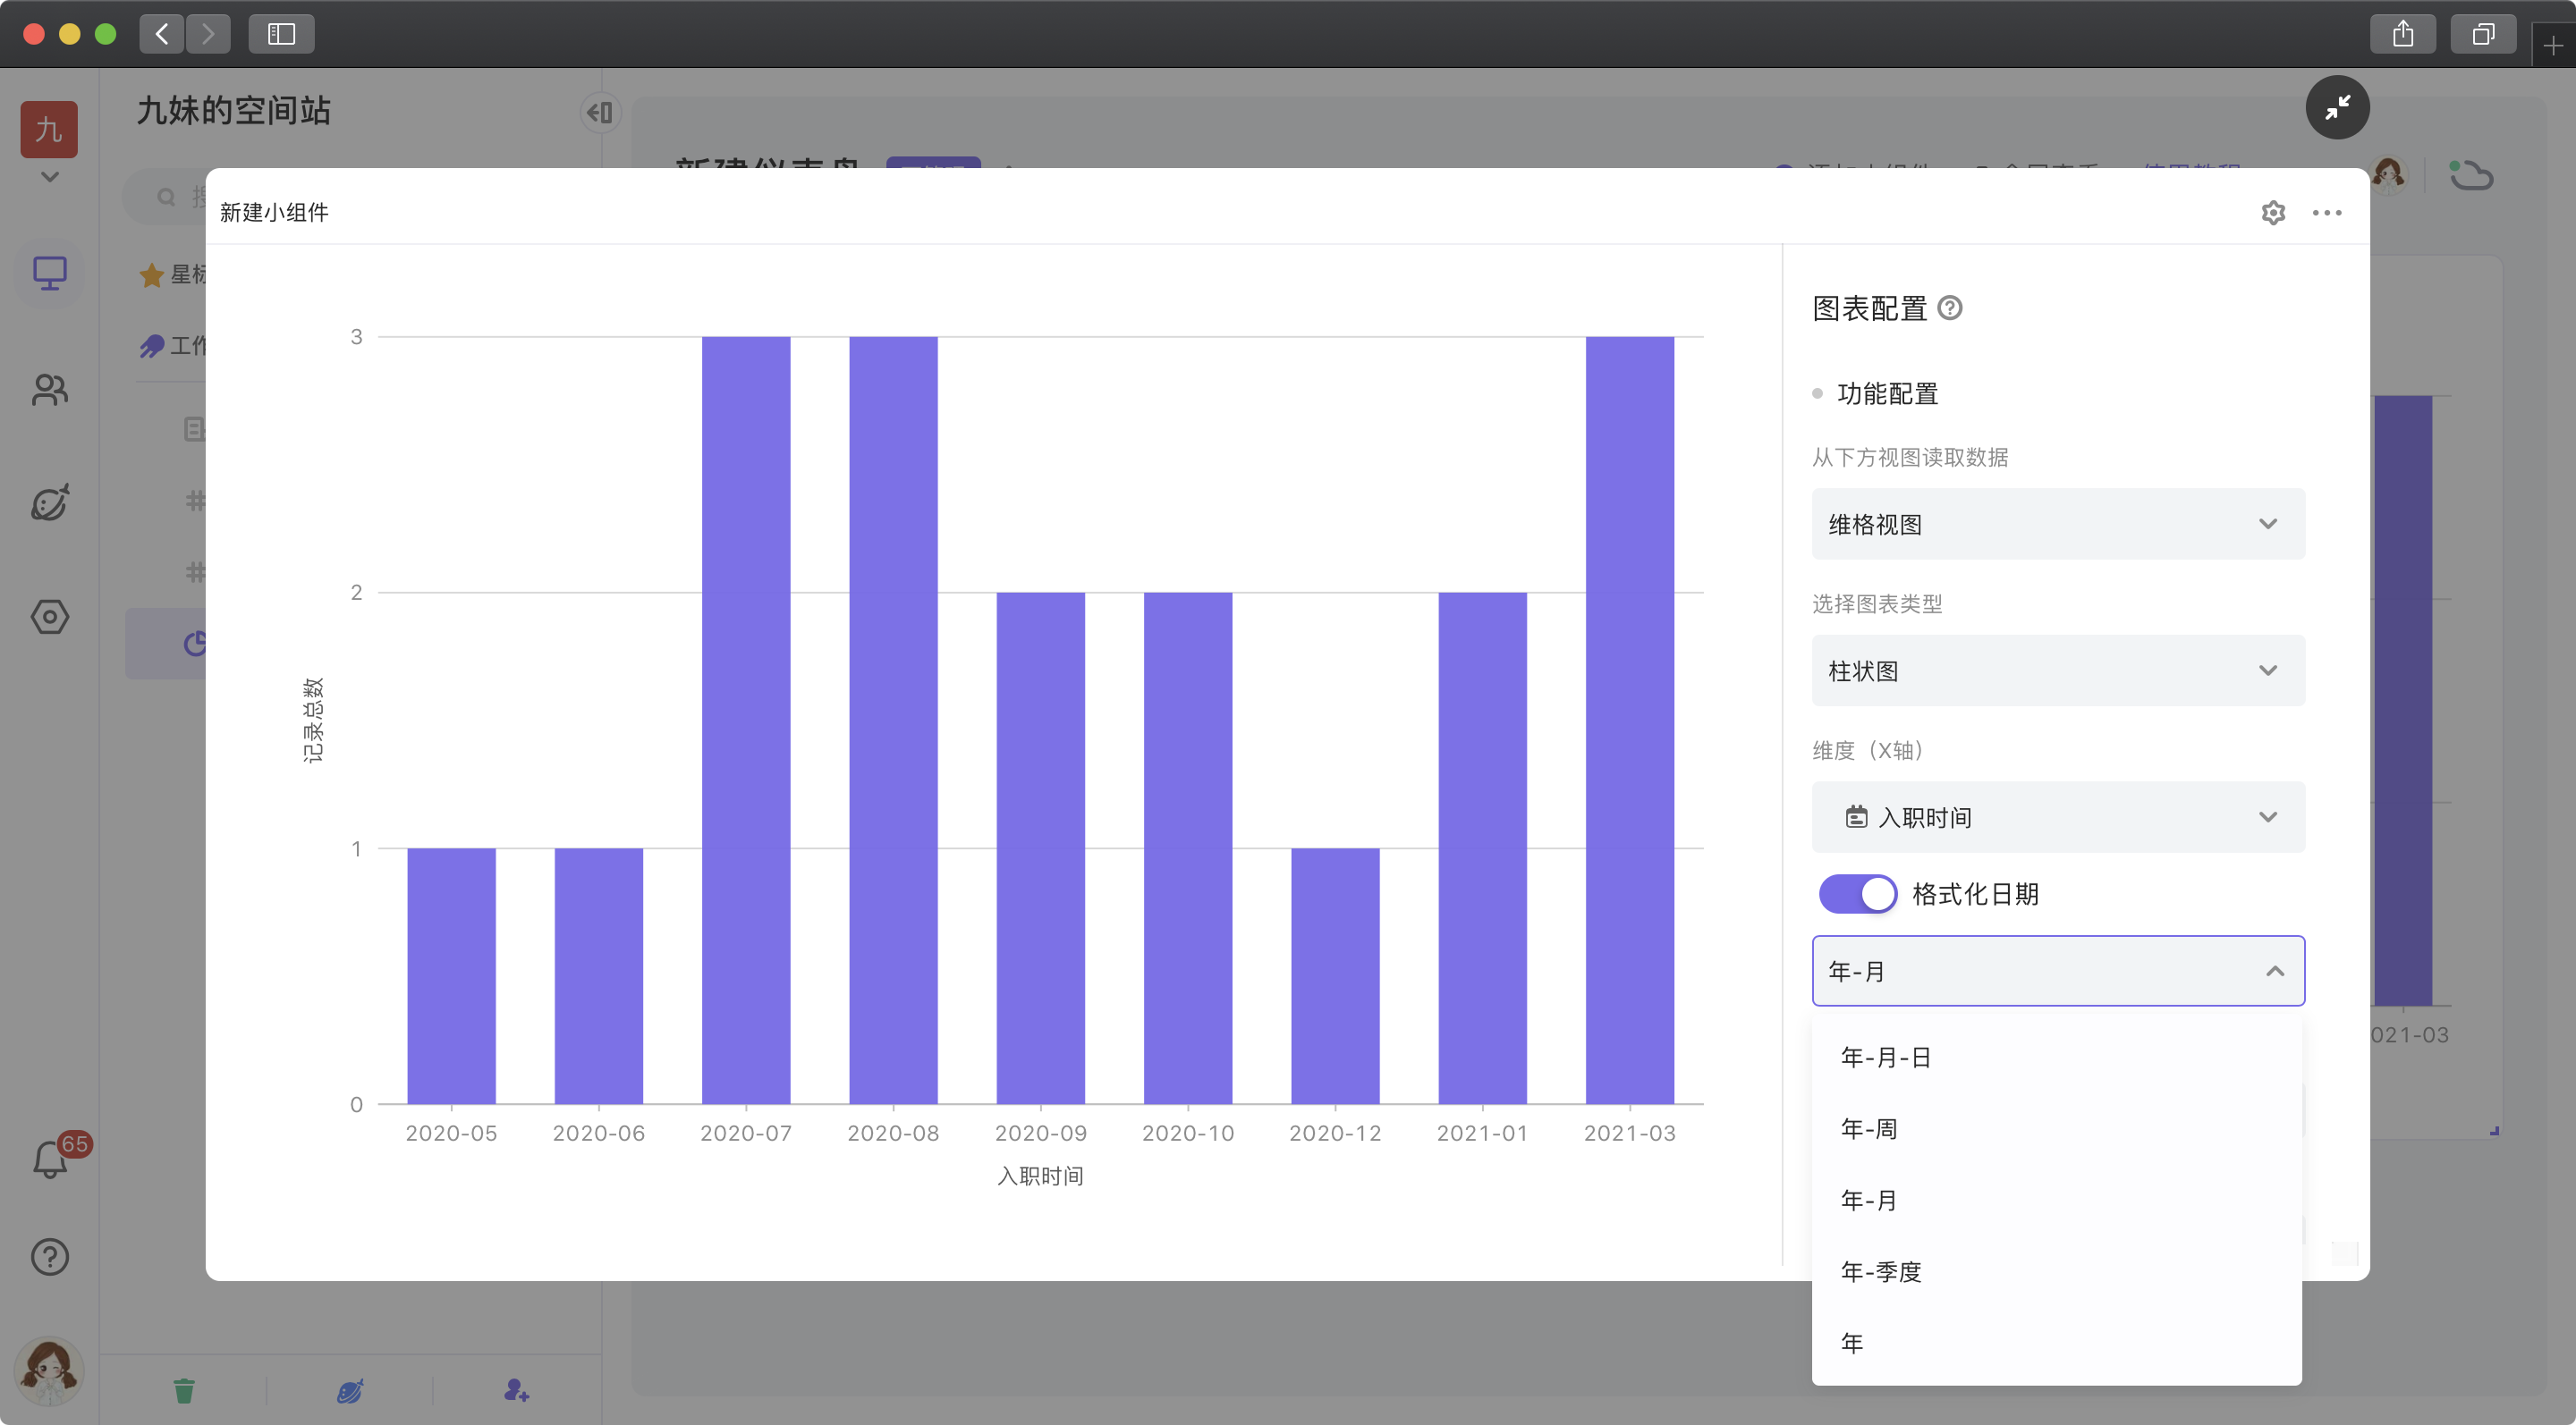The height and width of the screenshot is (1425, 2576).
Task: Open the 柱状图 chart type dropdown
Action: 2057,670
